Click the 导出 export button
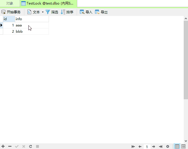 (x=101, y=12)
